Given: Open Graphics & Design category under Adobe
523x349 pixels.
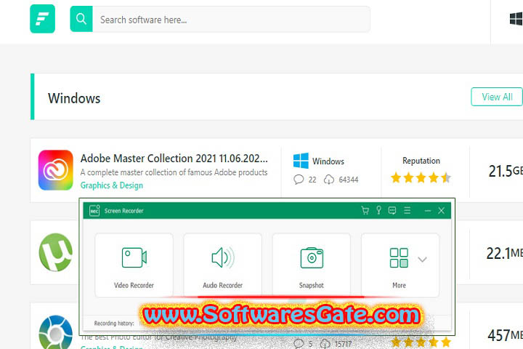Looking at the screenshot, I should point(112,185).
